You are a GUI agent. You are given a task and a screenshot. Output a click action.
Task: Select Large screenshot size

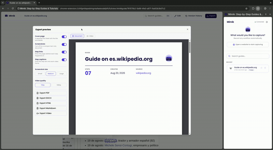(61, 74)
